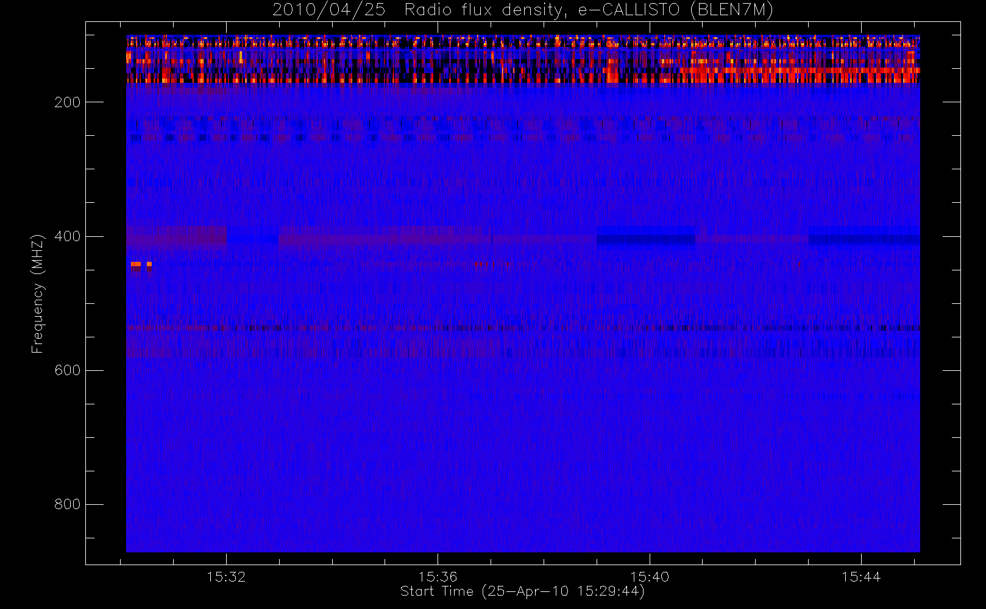This screenshot has height=609, width=986.
Task: Click the 15:40 time tick label
Action: click(650, 577)
